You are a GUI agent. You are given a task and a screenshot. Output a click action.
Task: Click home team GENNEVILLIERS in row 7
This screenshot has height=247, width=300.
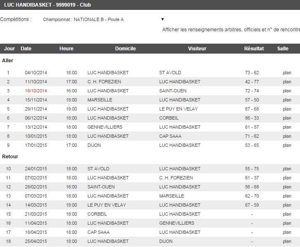pos(105,127)
